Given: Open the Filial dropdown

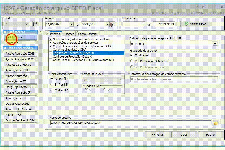Looking at the screenshot, I should pos(27,24).
